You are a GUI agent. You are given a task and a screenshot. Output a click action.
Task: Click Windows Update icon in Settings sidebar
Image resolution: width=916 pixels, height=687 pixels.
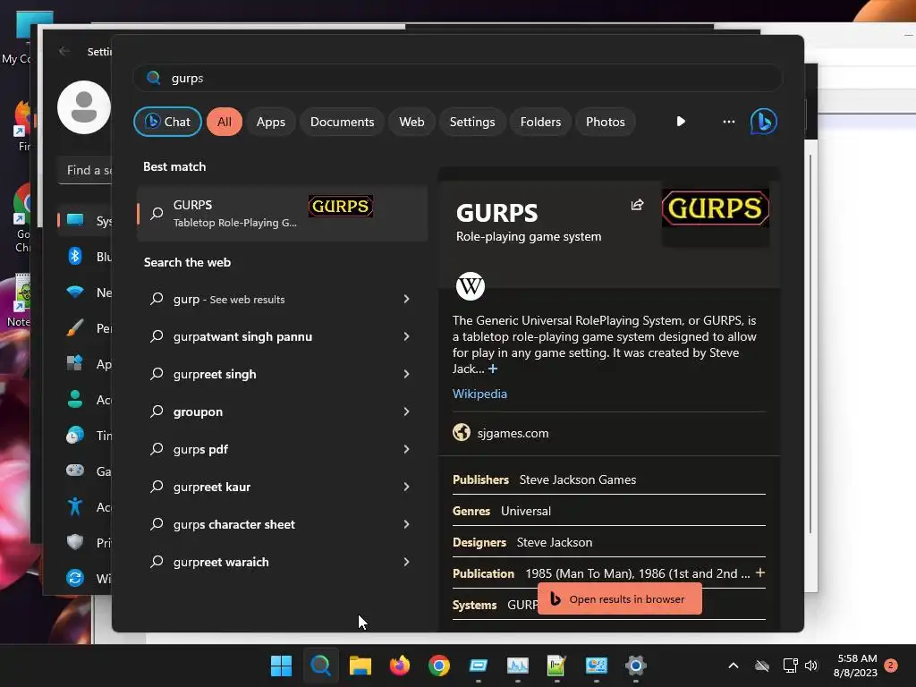pos(75,578)
